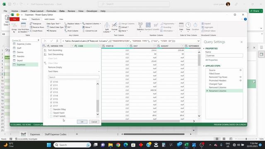
Task: Uncheck the E117 filter value
Action: [51, 106]
